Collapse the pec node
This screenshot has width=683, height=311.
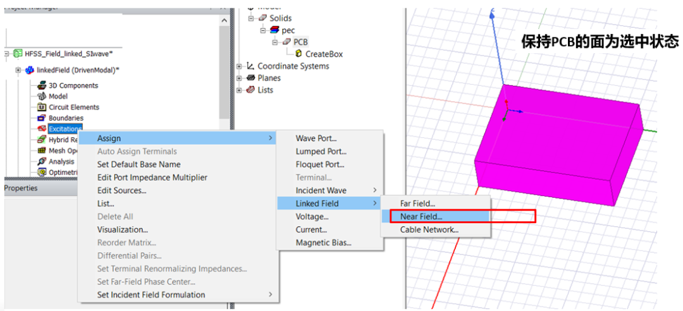point(264,30)
